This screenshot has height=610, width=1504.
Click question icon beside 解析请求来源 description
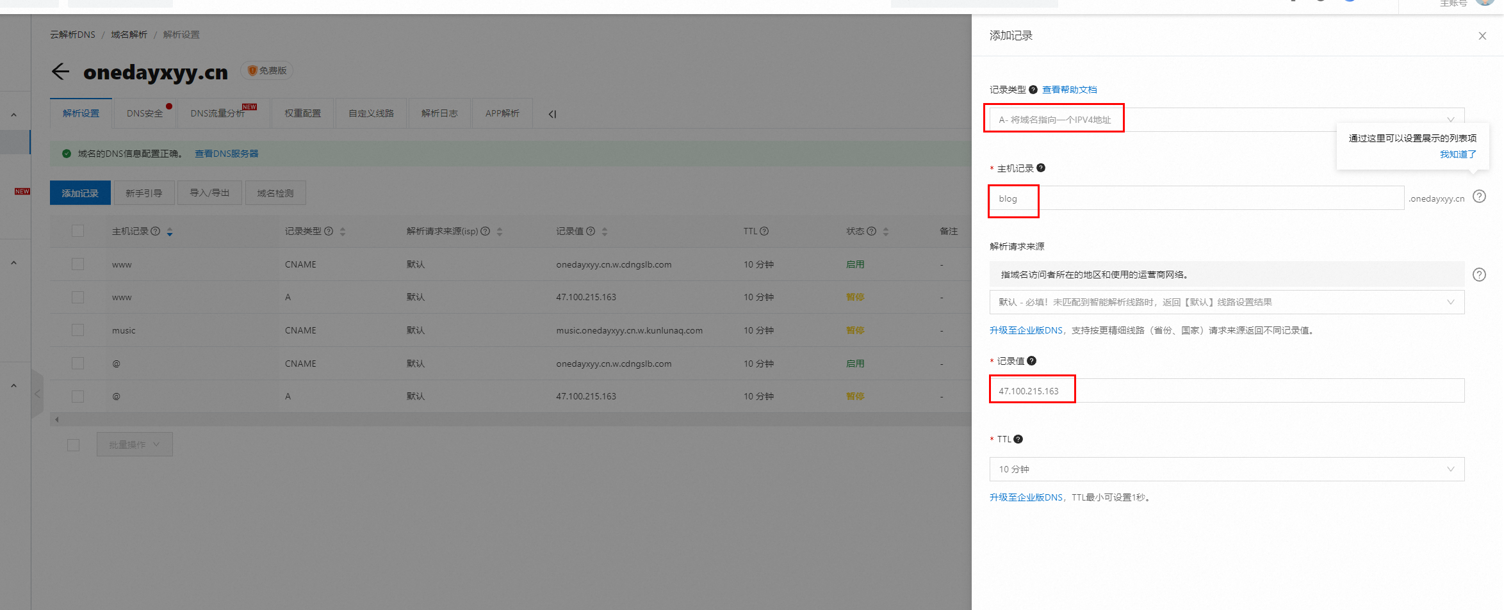tap(1479, 275)
